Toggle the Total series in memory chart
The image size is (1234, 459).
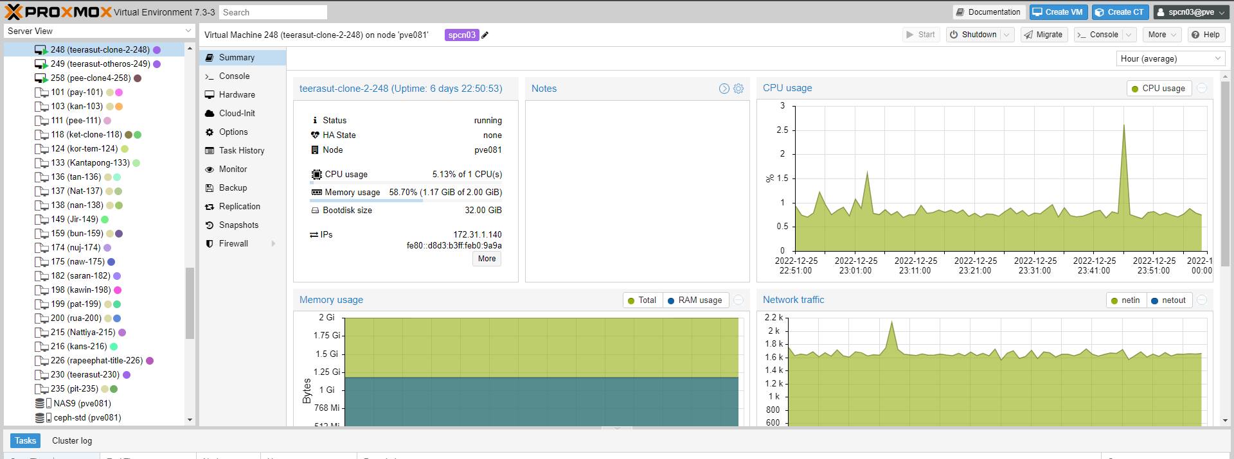(x=642, y=300)
